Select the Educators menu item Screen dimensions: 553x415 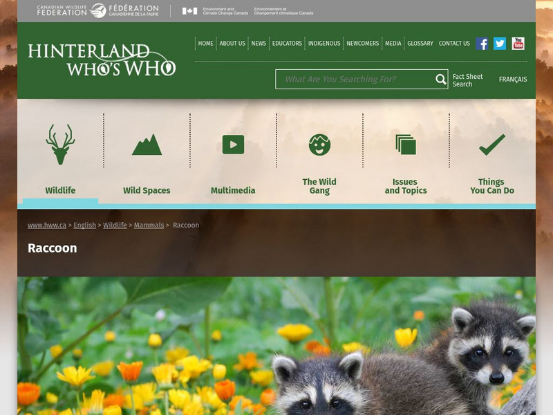tap(287, 44)
